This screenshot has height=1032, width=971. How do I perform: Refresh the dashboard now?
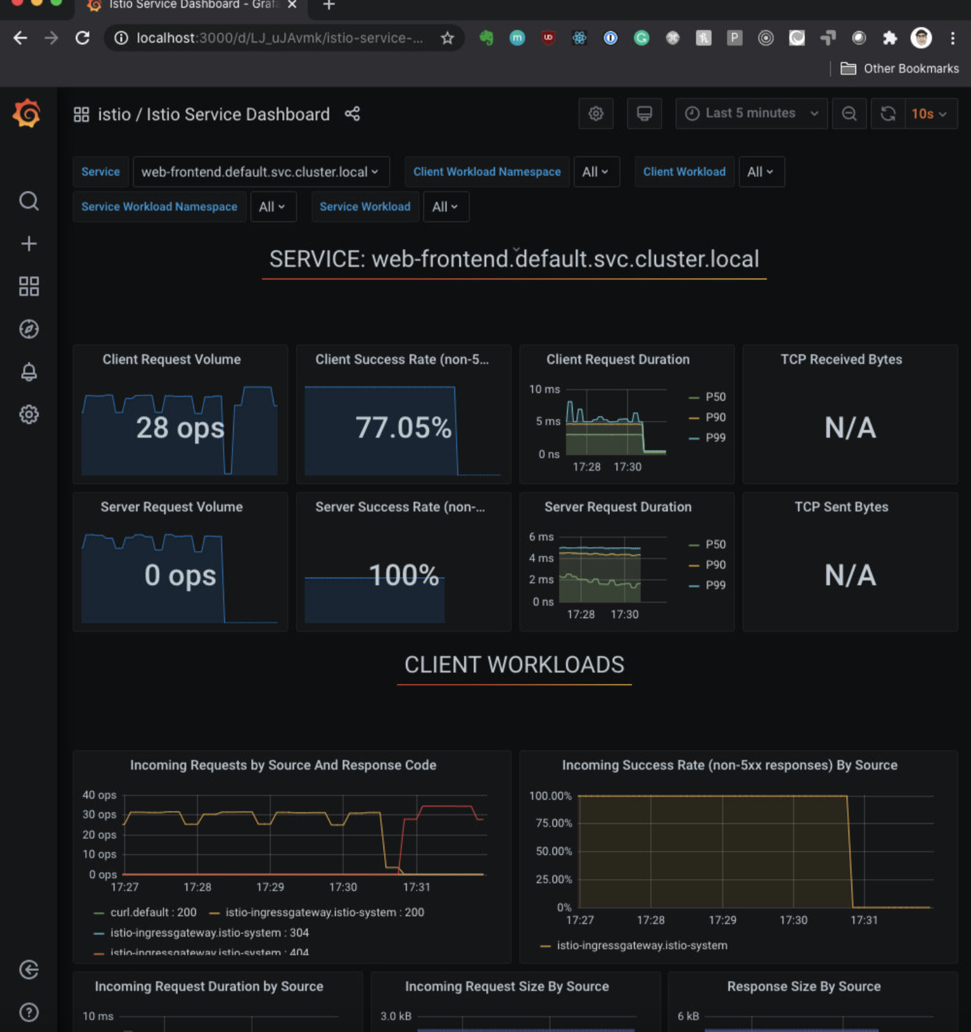click(888, 114)
